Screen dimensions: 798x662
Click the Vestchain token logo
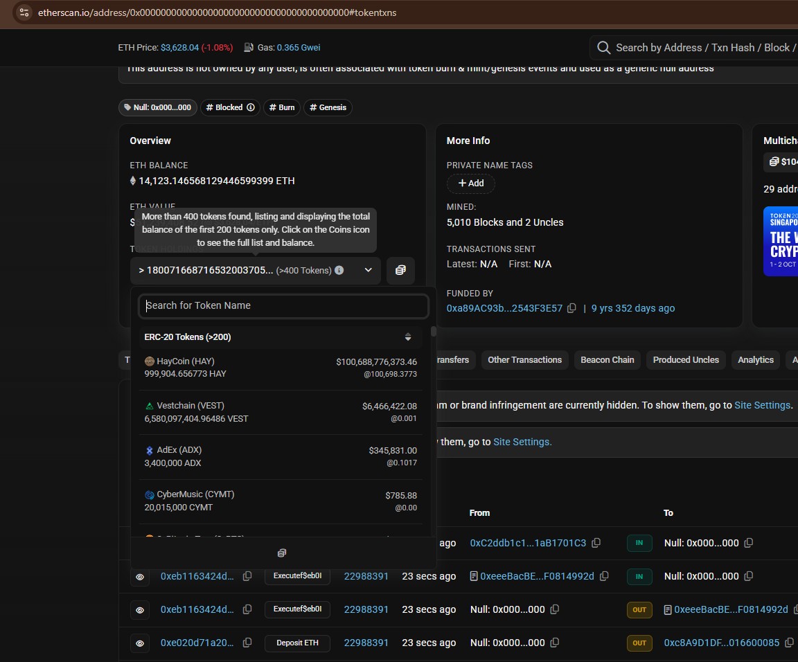pyautogui.click(x=149, y=406)
